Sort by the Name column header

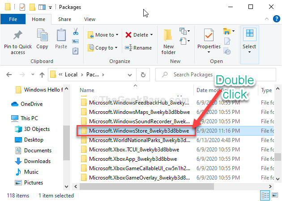click(x=87, y=90)
